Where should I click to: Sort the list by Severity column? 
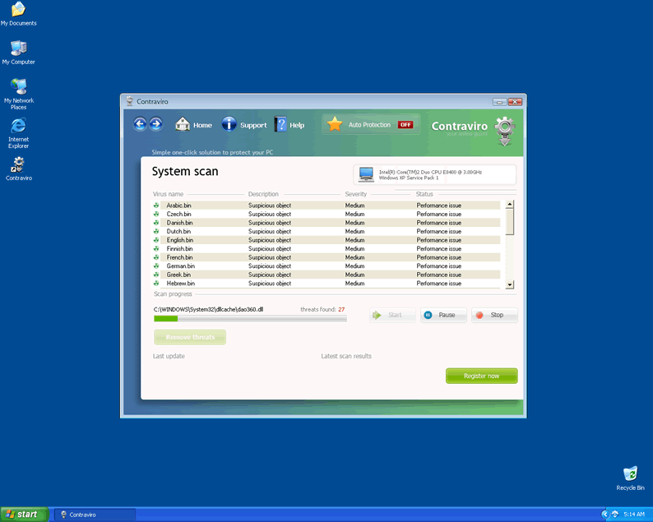[x=355, y=194]
